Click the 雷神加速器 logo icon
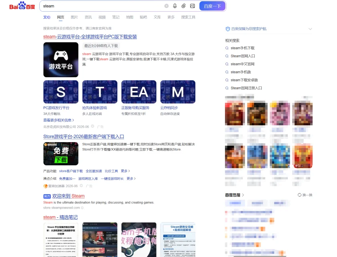 (x=45, y=186)
